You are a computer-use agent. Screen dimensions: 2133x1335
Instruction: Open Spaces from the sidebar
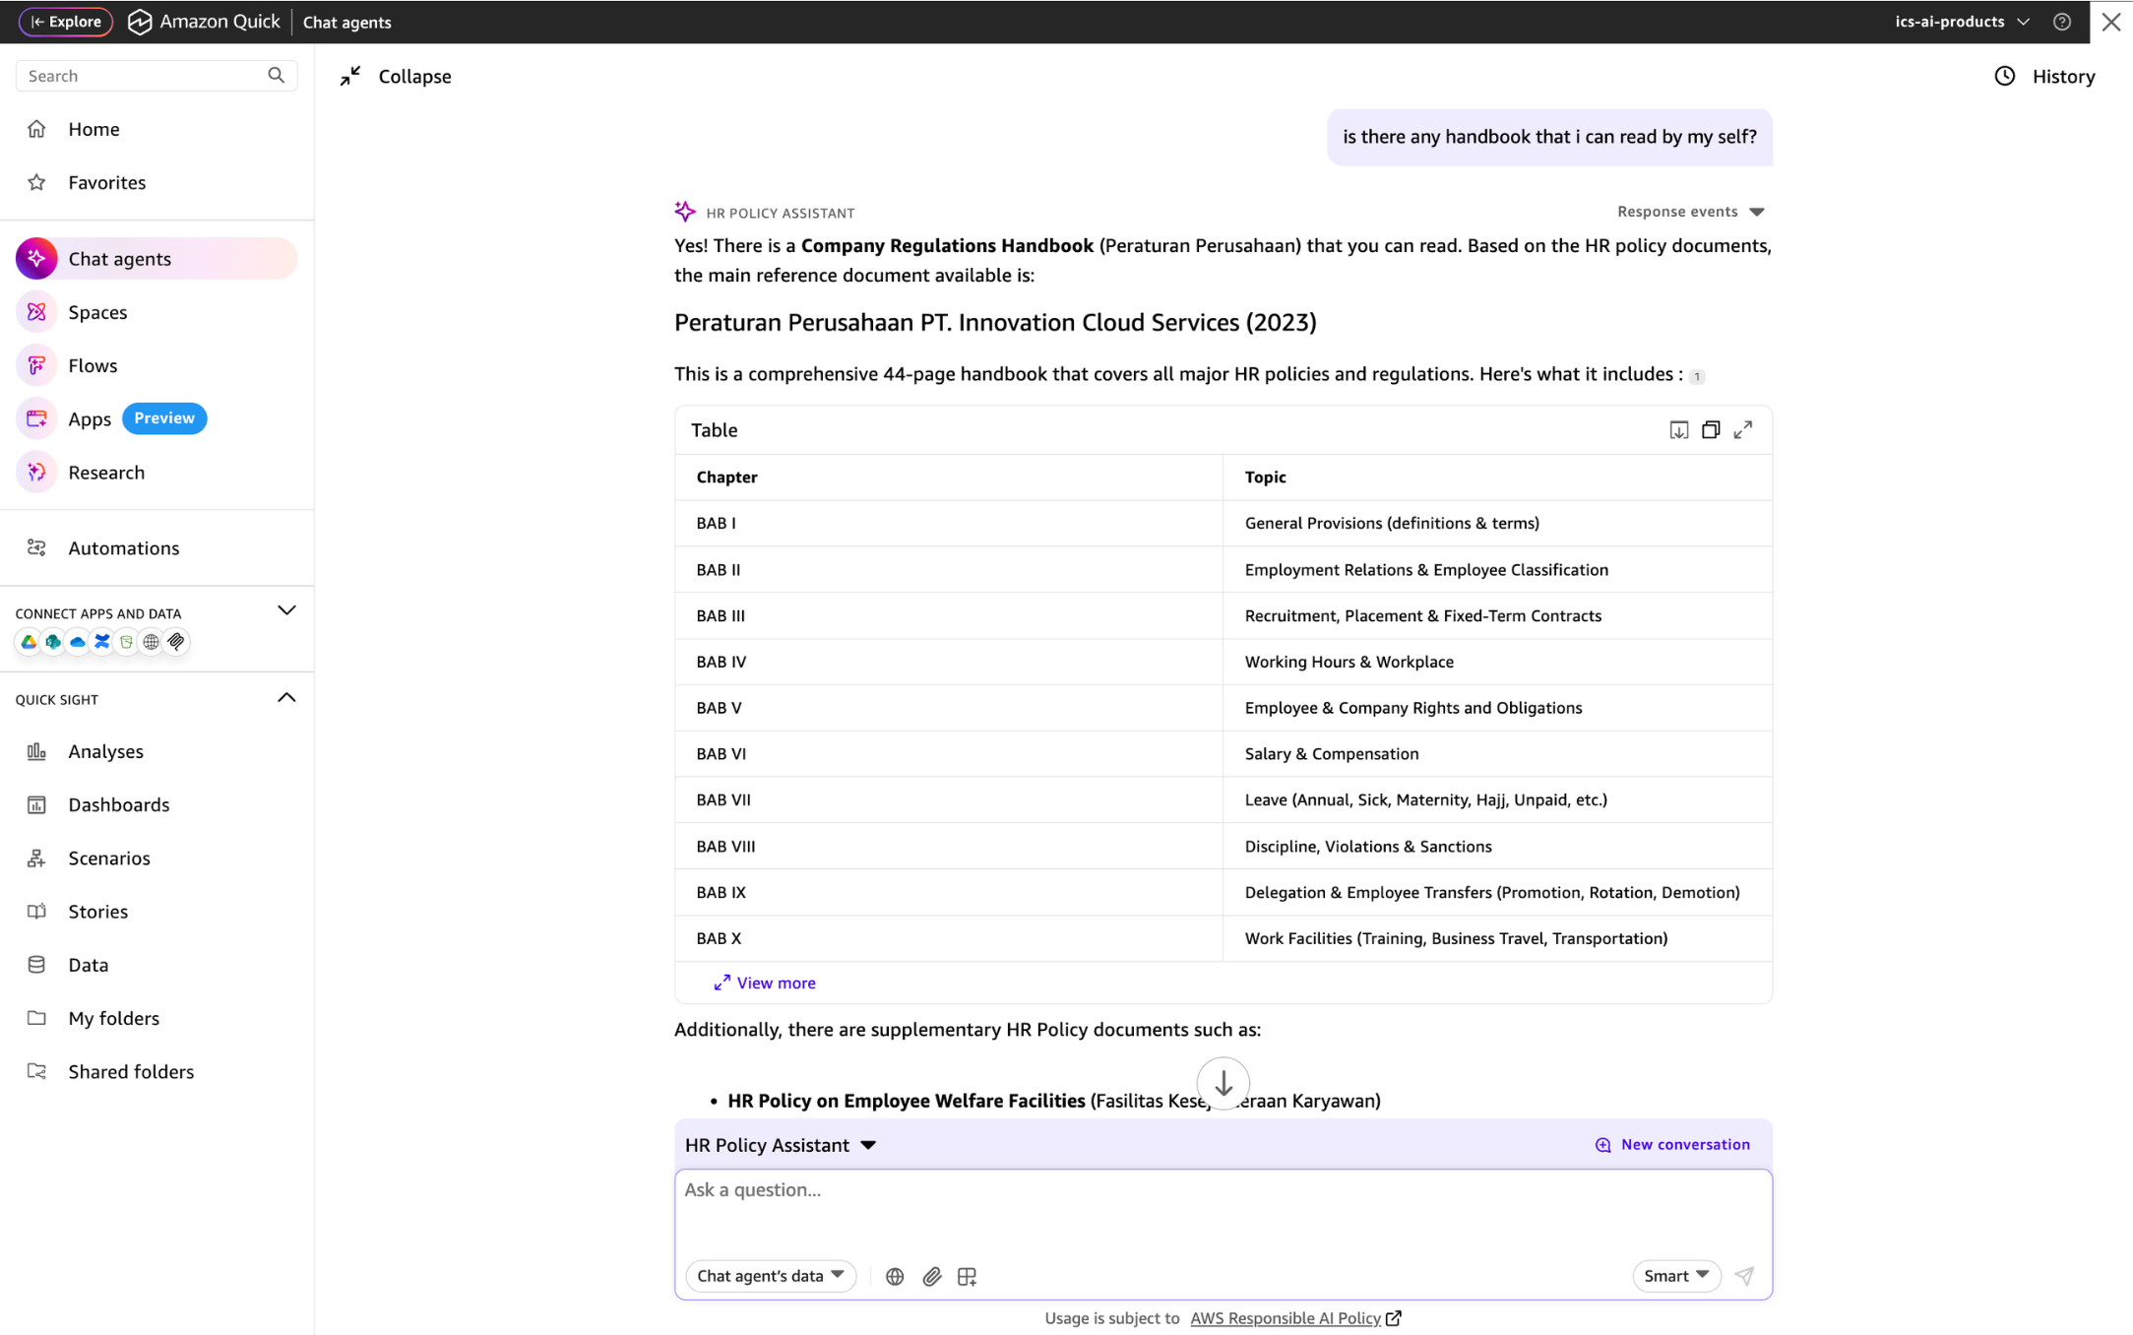coord(97,312)
